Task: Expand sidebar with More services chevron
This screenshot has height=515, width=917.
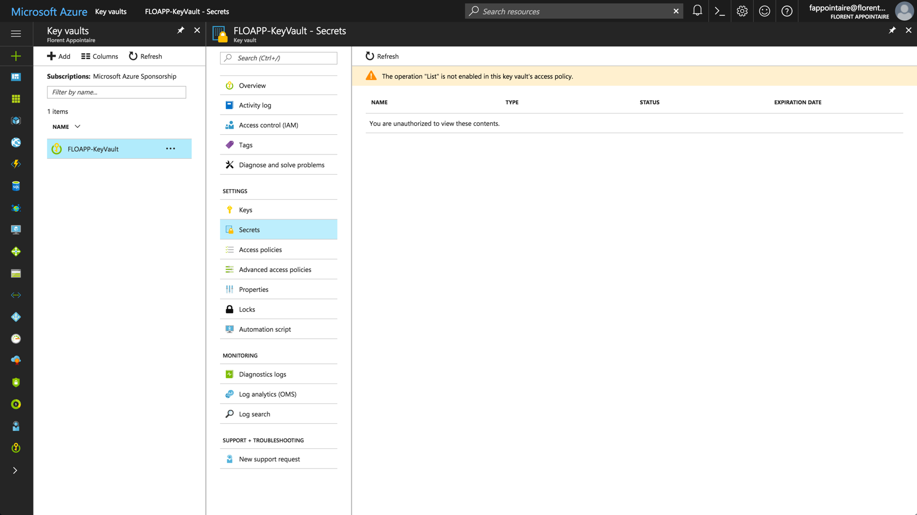Action: pyautogui.click(x=15, y=470)
